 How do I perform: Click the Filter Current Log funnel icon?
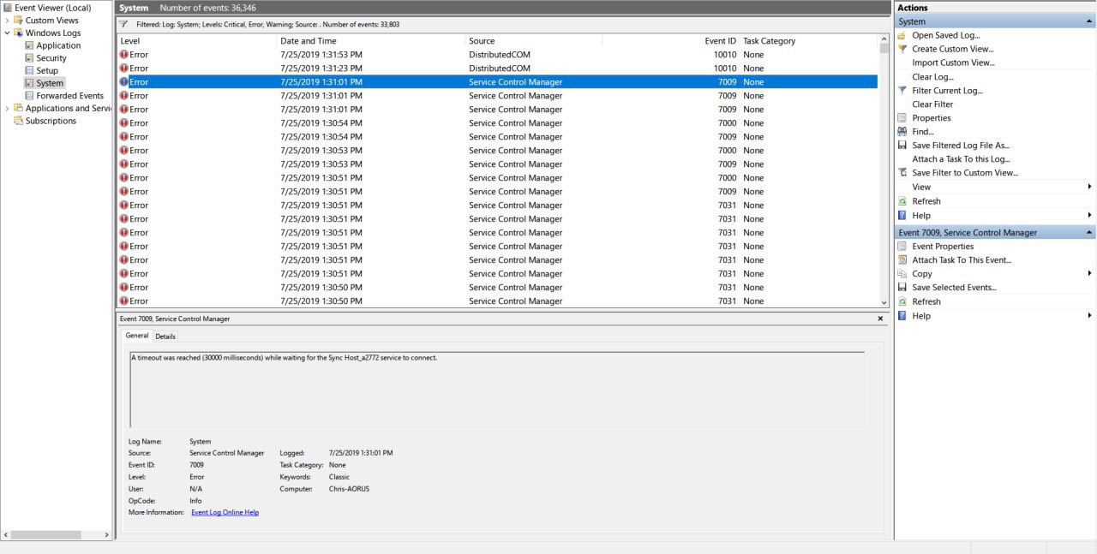[902, 90]
